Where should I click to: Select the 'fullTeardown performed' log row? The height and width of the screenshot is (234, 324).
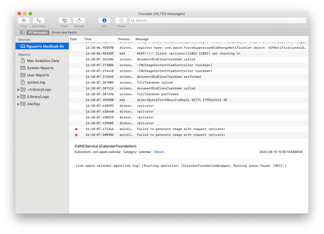point(189,94)
